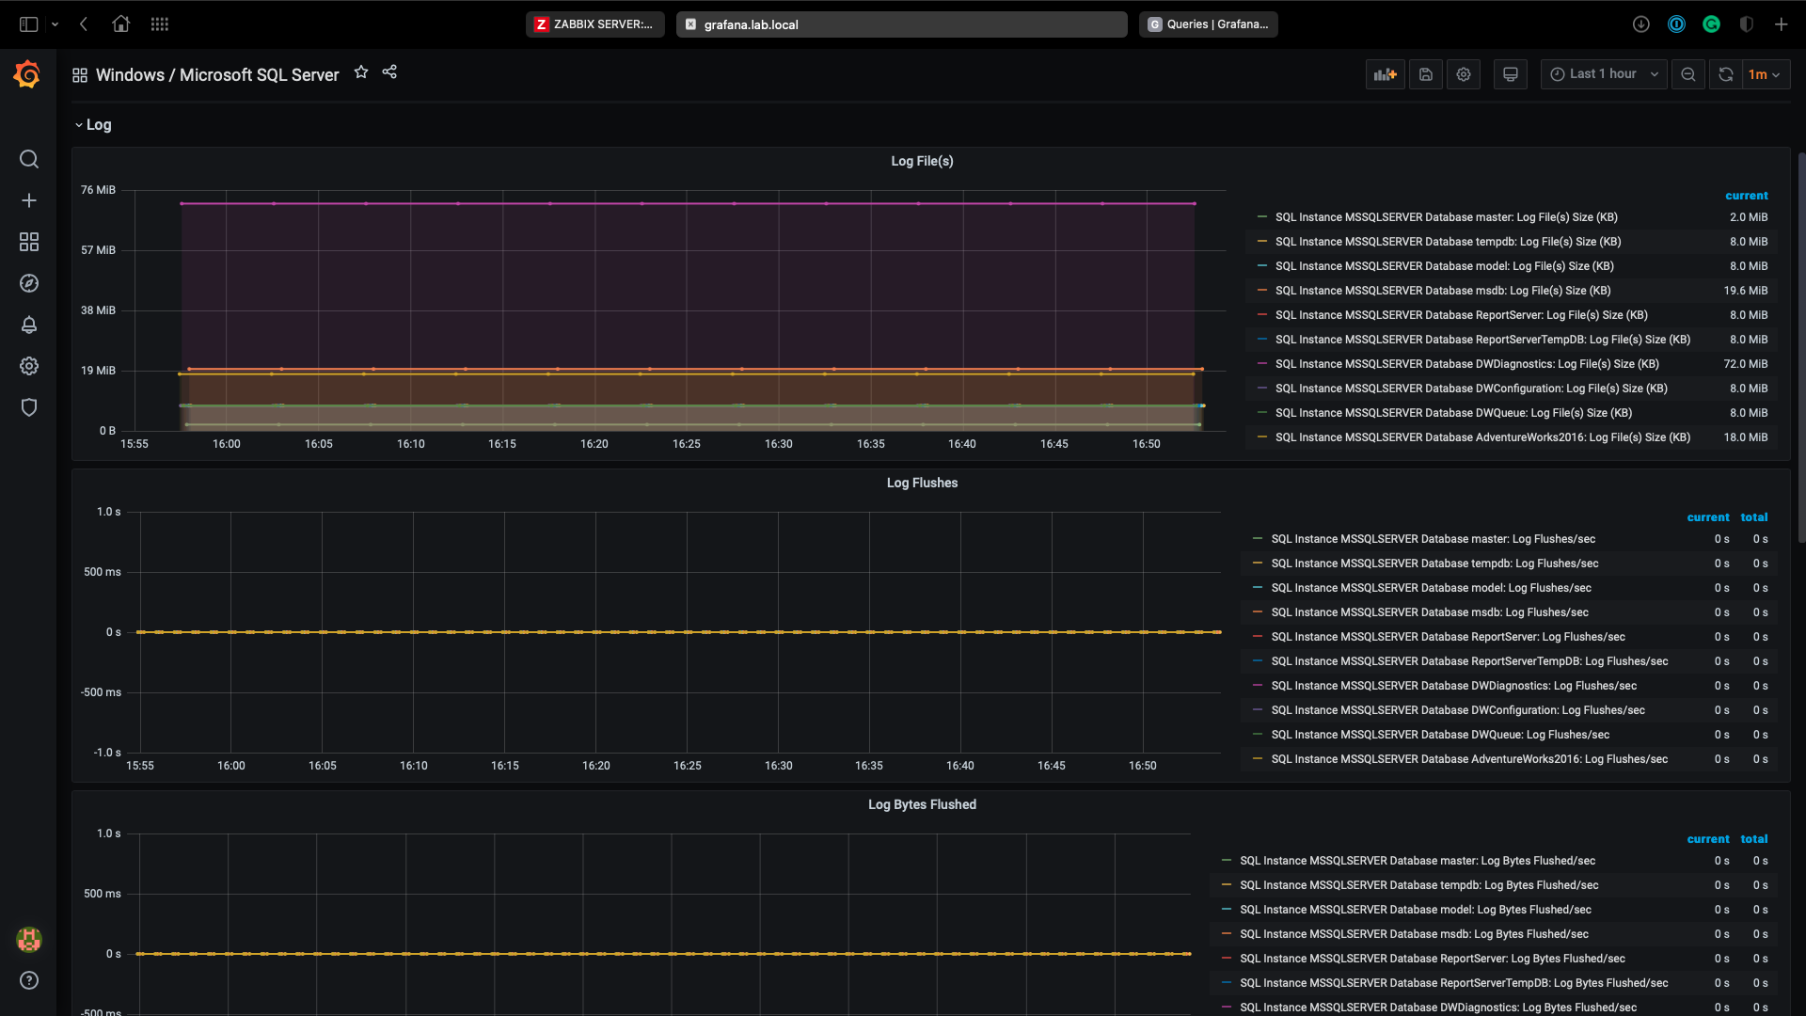
Task: Switch to ZABBIX SERVER browser tab
Action: tap(594, 24)
